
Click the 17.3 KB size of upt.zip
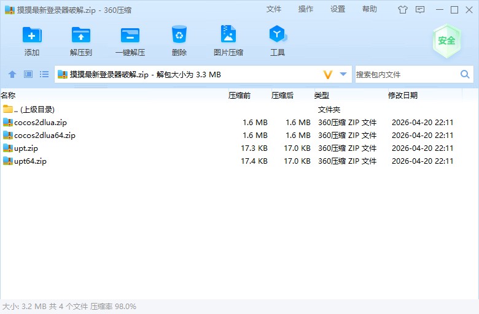tap(254, 148)
